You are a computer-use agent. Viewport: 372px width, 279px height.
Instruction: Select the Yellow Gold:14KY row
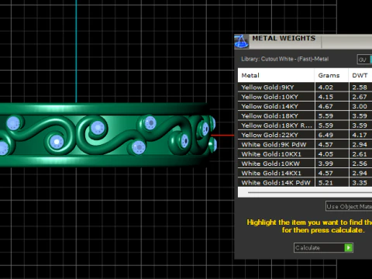pos(305,106)
